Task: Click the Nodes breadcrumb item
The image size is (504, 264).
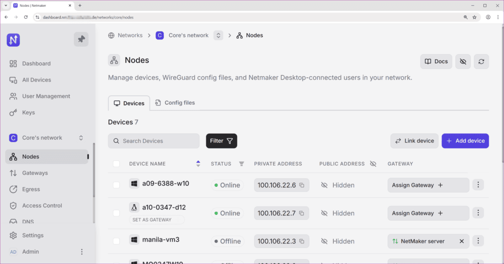Action: 250,35
